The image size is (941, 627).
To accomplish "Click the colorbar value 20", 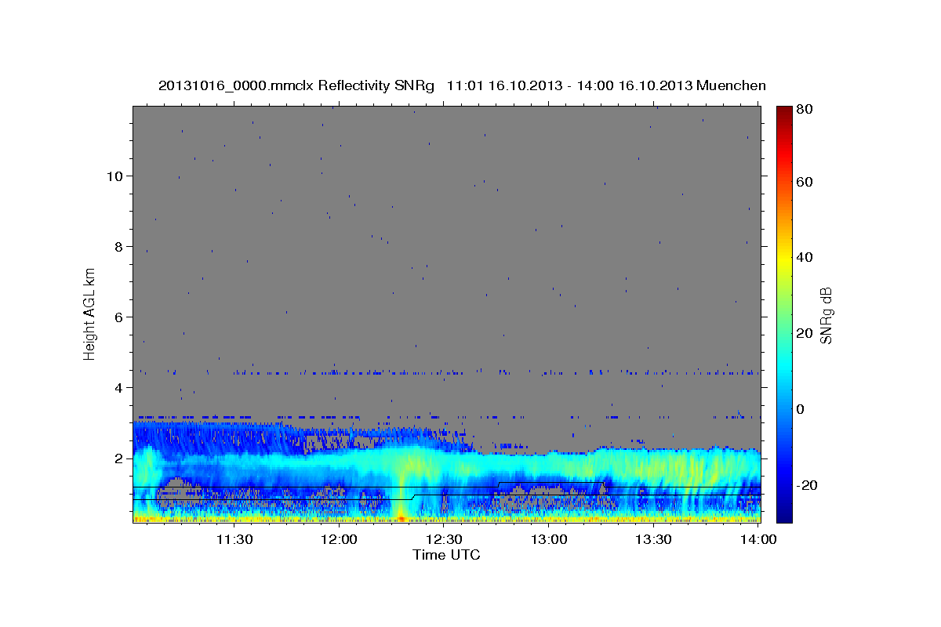I will click(806, 333).
